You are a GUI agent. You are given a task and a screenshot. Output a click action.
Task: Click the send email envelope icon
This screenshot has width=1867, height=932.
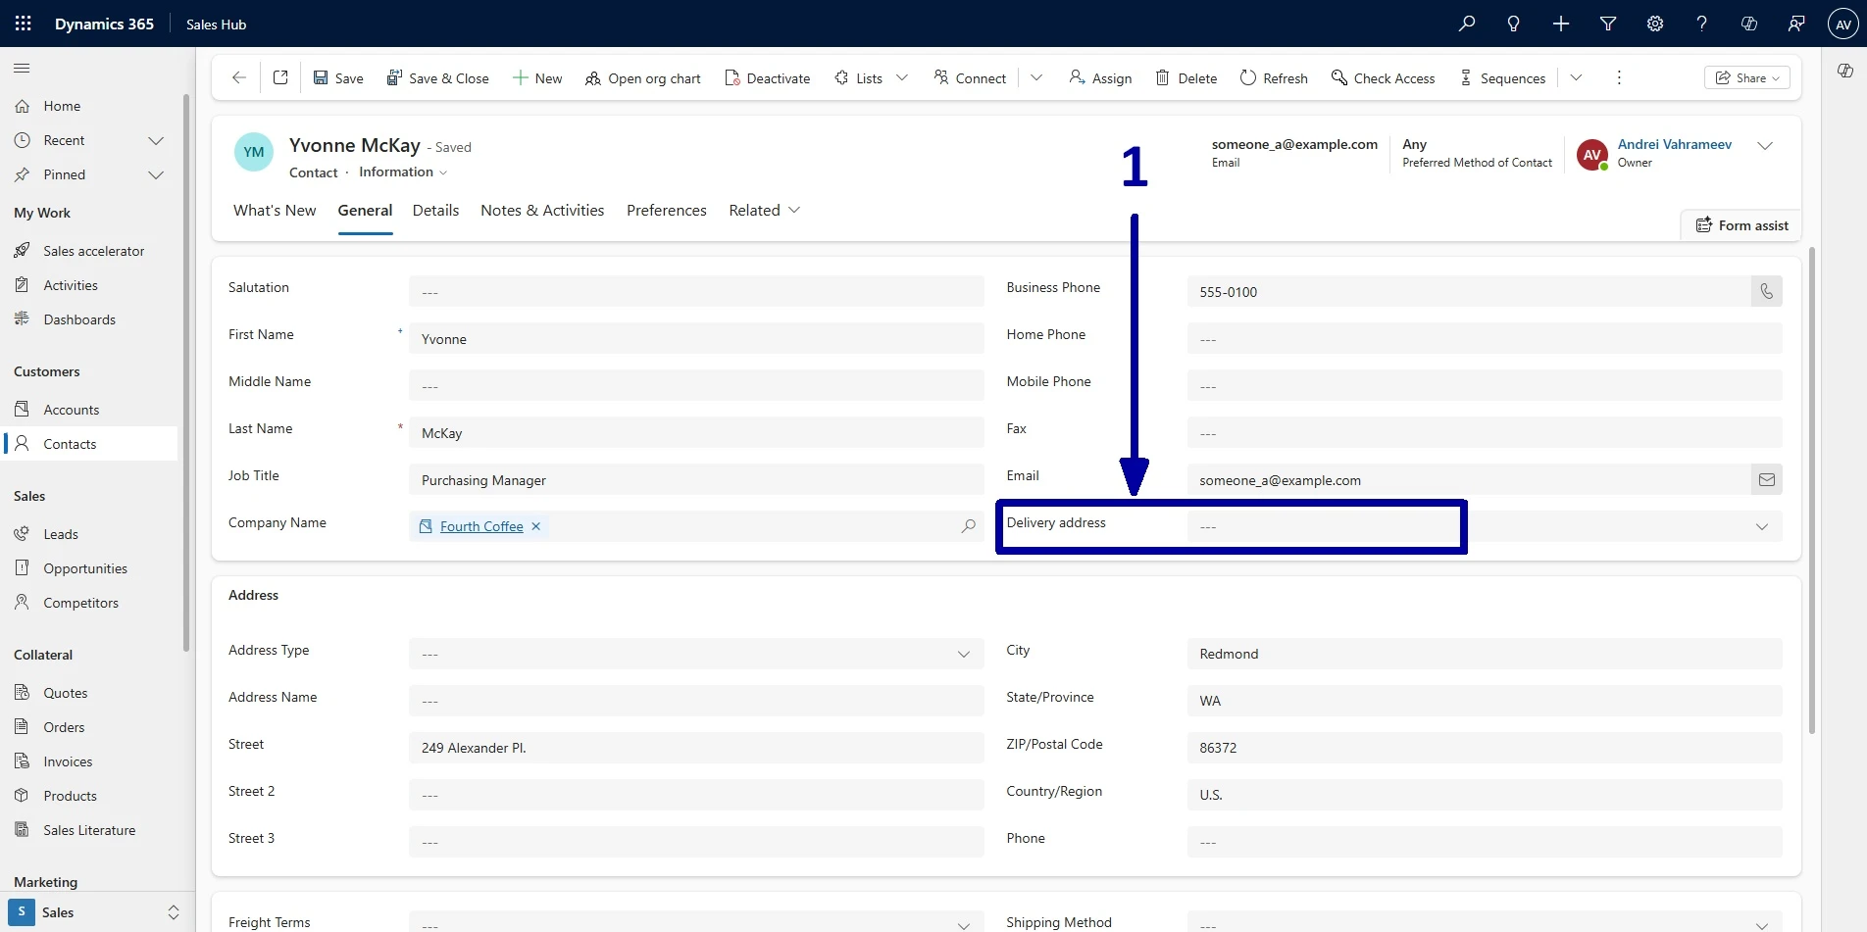(x=1766, y=479)
